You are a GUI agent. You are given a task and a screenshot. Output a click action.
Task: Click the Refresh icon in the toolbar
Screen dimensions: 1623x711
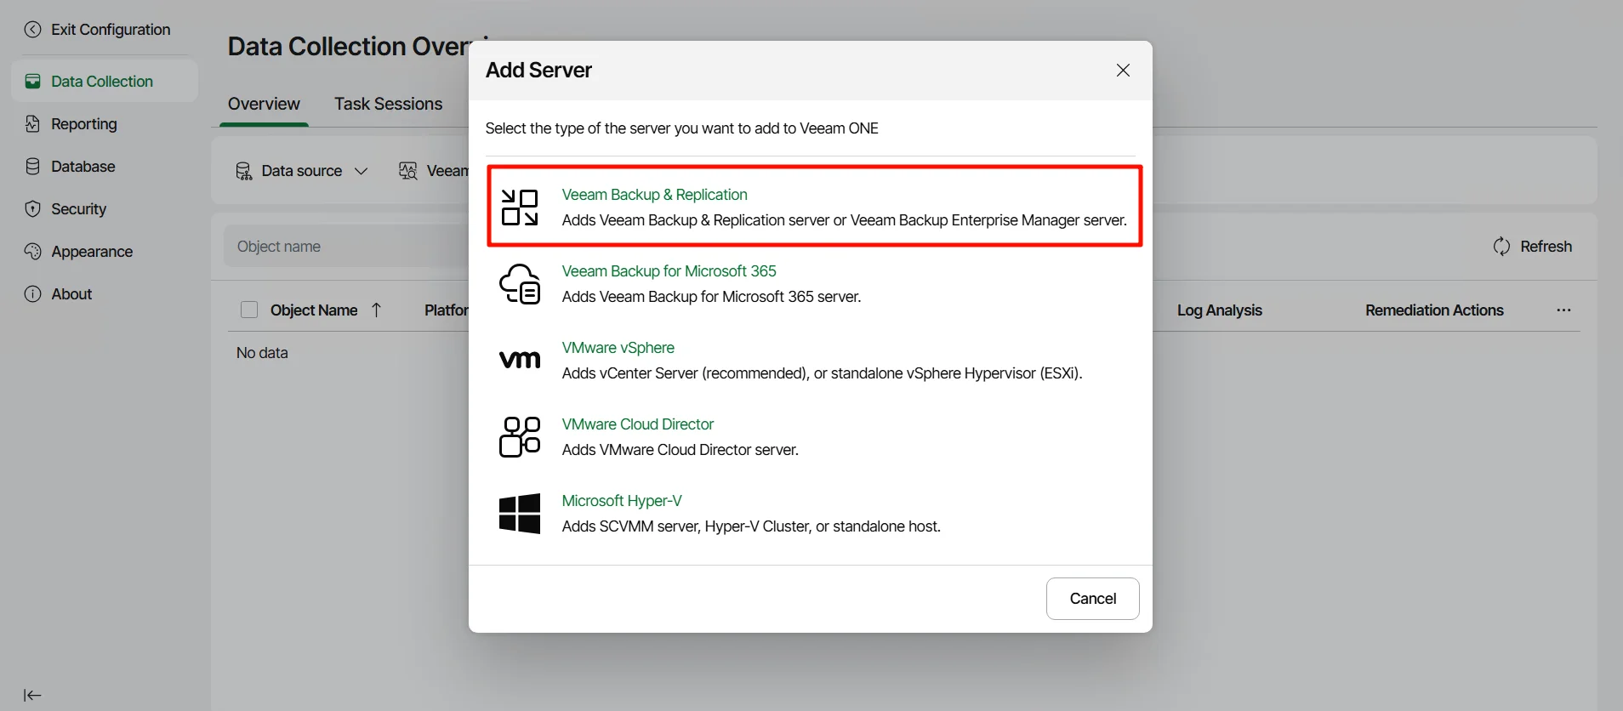coord(1501,247)
